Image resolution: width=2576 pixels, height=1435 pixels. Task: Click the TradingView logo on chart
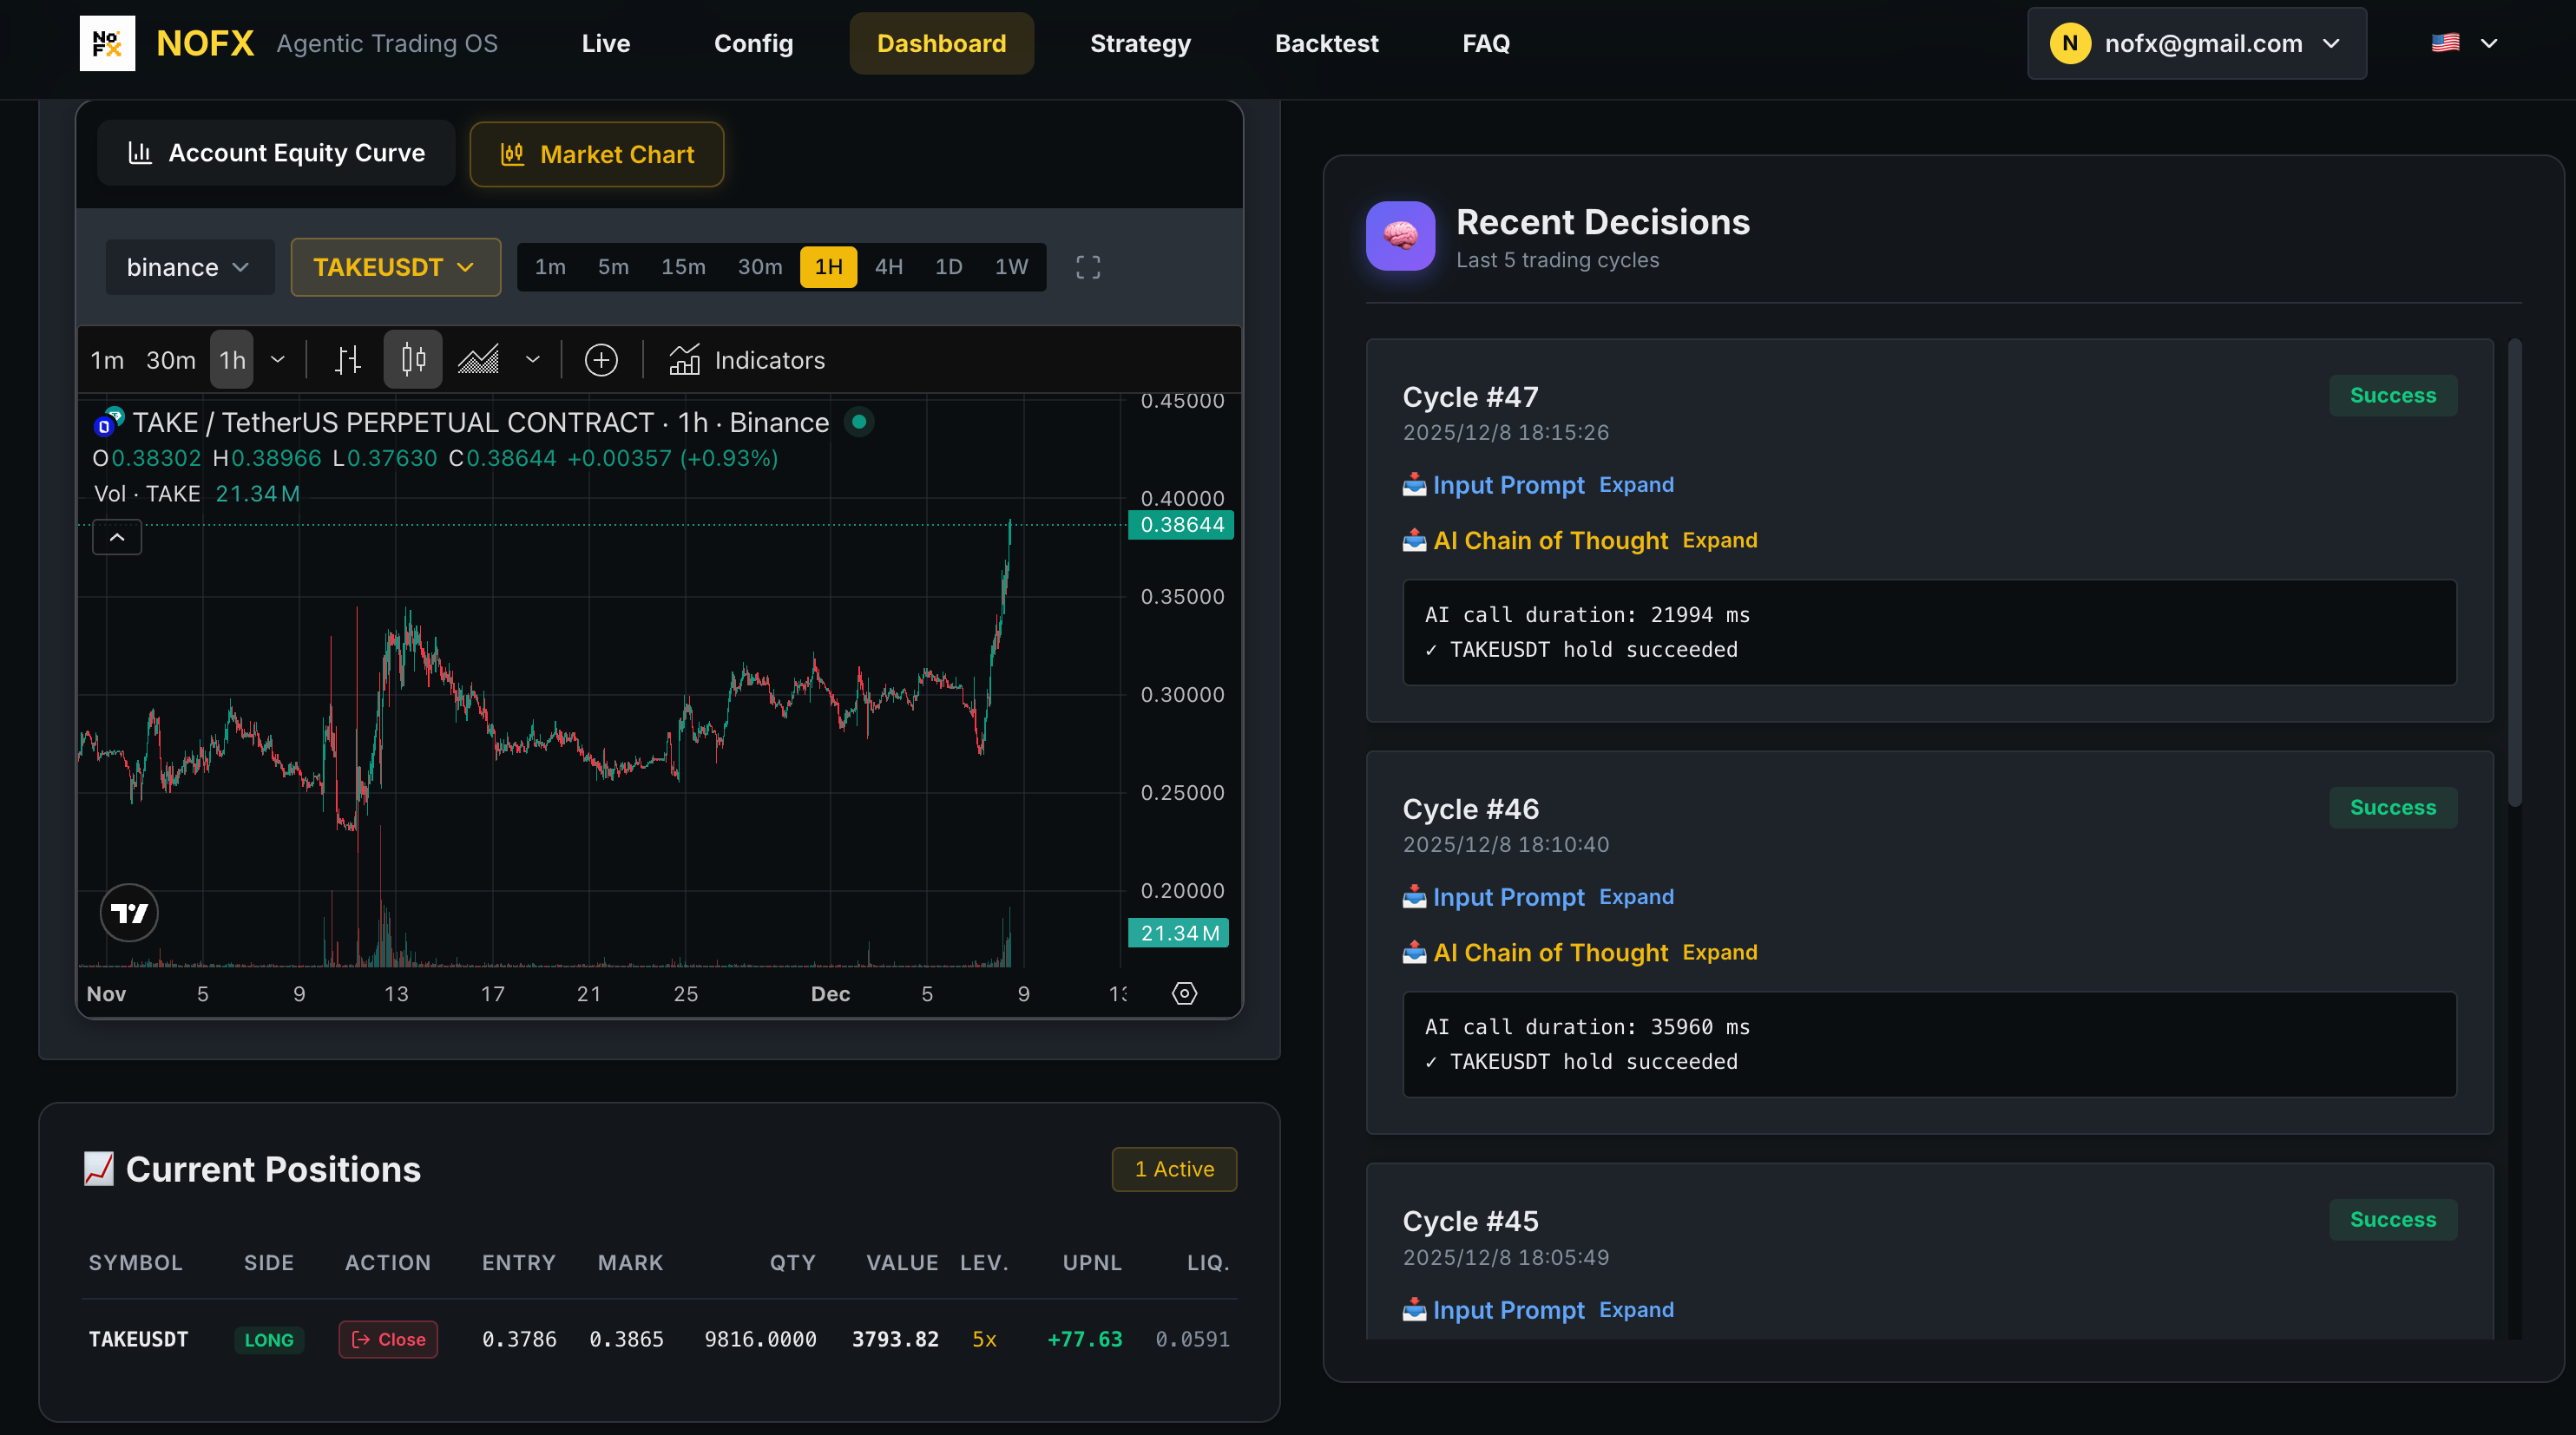point(129,913)
